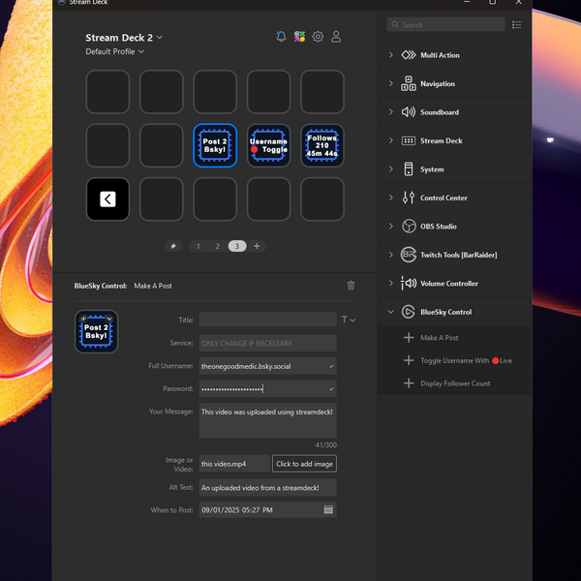This screenshot has height=581, width=581.
Task: Click the this video.mp4 file field
Action: pyautogui.click(x=234, y=464)
